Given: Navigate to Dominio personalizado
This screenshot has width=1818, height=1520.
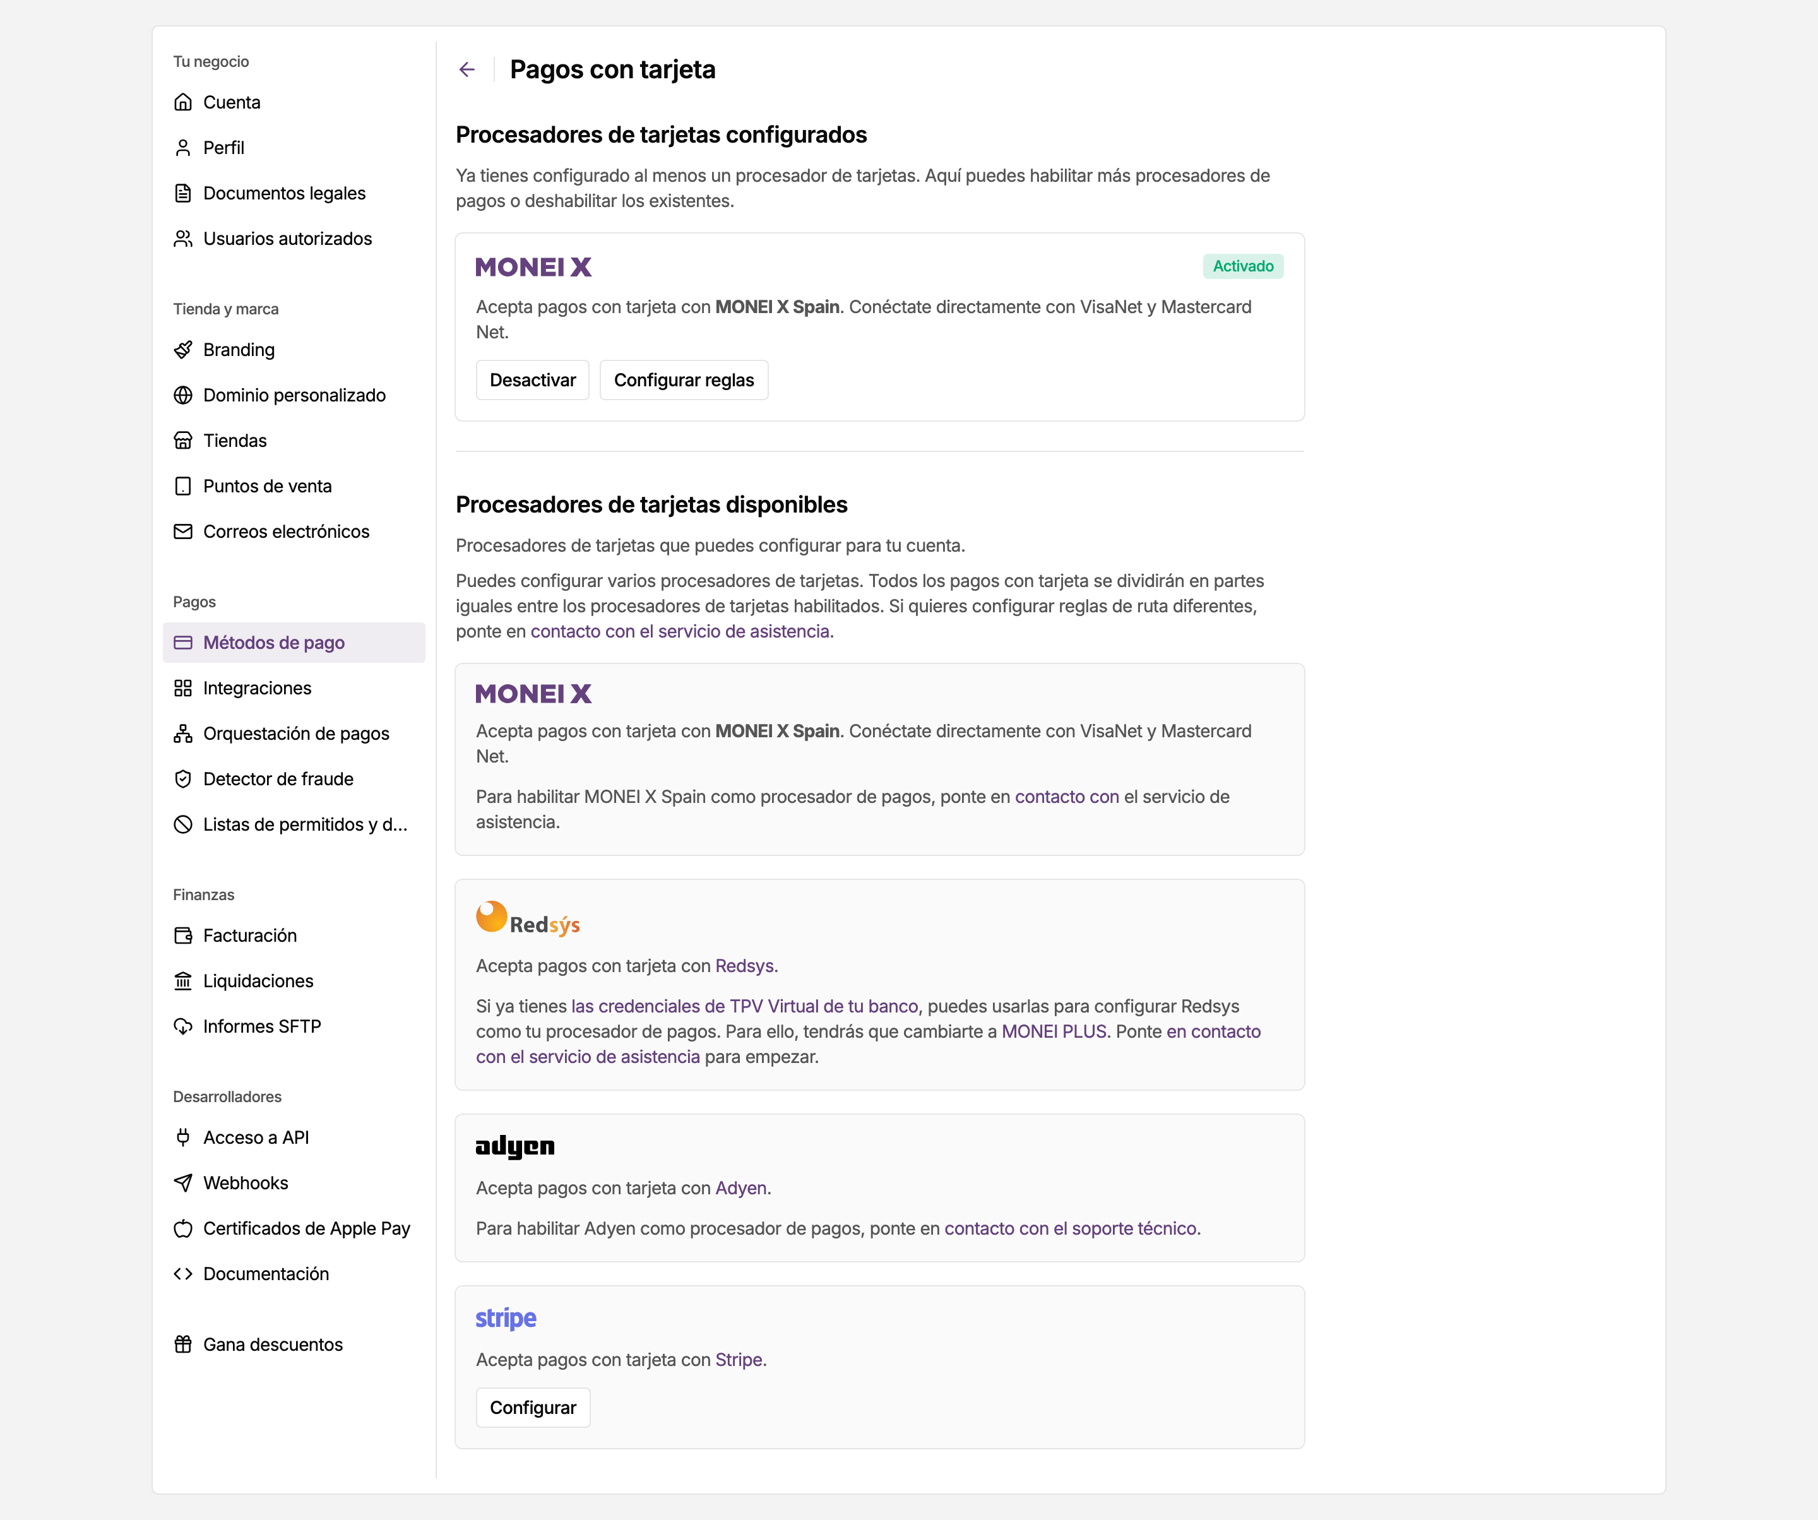Looking at the screenshot, I should [294, 396].
